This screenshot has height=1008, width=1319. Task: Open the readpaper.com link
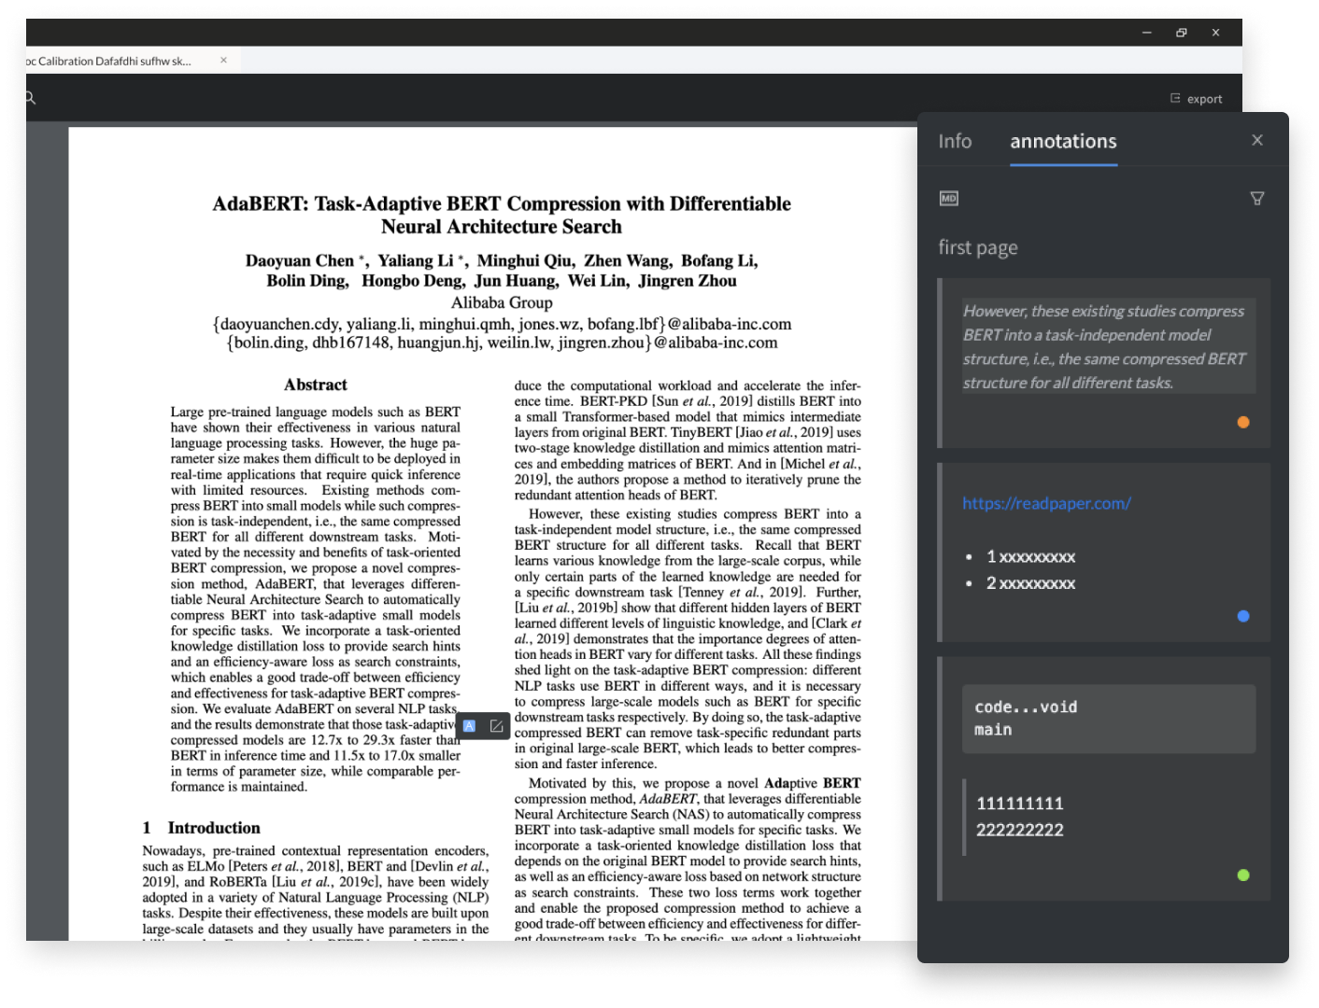pyautogui.click(x=1046, y=503)
